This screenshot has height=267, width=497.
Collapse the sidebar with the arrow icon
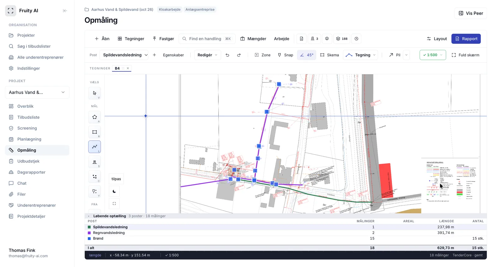pos(65,11)
